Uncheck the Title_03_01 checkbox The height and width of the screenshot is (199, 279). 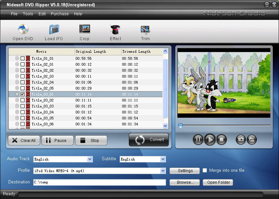[x=23, y=94]
